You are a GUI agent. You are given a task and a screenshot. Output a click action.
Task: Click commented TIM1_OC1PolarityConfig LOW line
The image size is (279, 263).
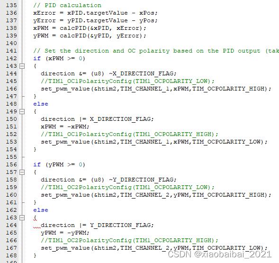[x=128, y=81]
